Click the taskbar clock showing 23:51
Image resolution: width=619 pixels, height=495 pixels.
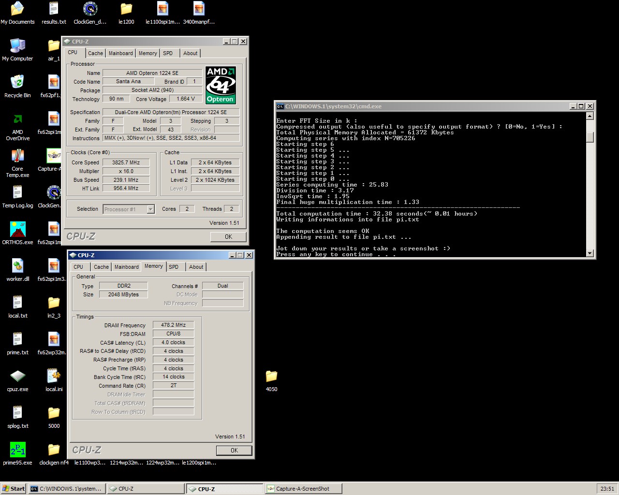tap(607, 489)
